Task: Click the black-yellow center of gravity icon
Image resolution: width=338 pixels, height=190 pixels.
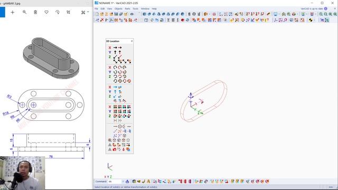Action: point(311,20)
